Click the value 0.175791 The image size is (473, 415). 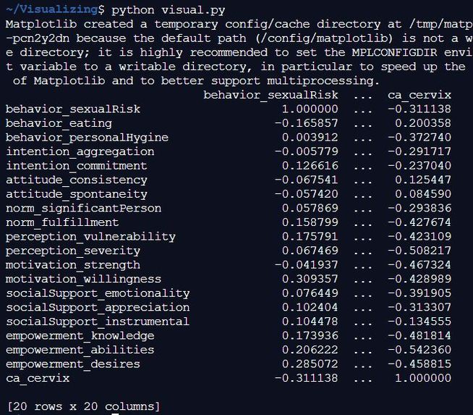(x=310, y=237)
